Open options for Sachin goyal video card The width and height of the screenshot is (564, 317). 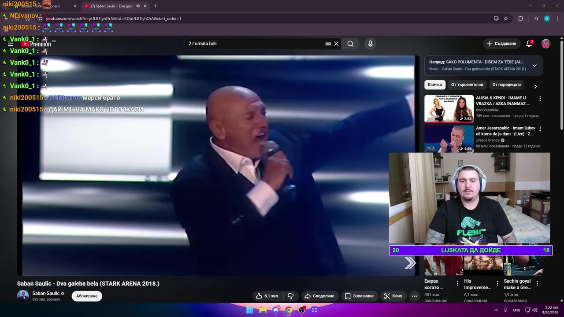click(537, 284)
